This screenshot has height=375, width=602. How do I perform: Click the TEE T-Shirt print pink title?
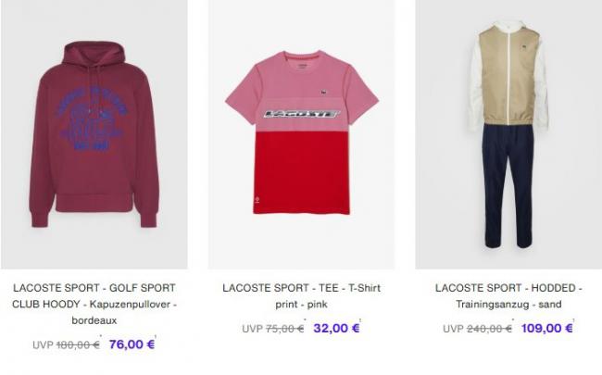[301, 296]
